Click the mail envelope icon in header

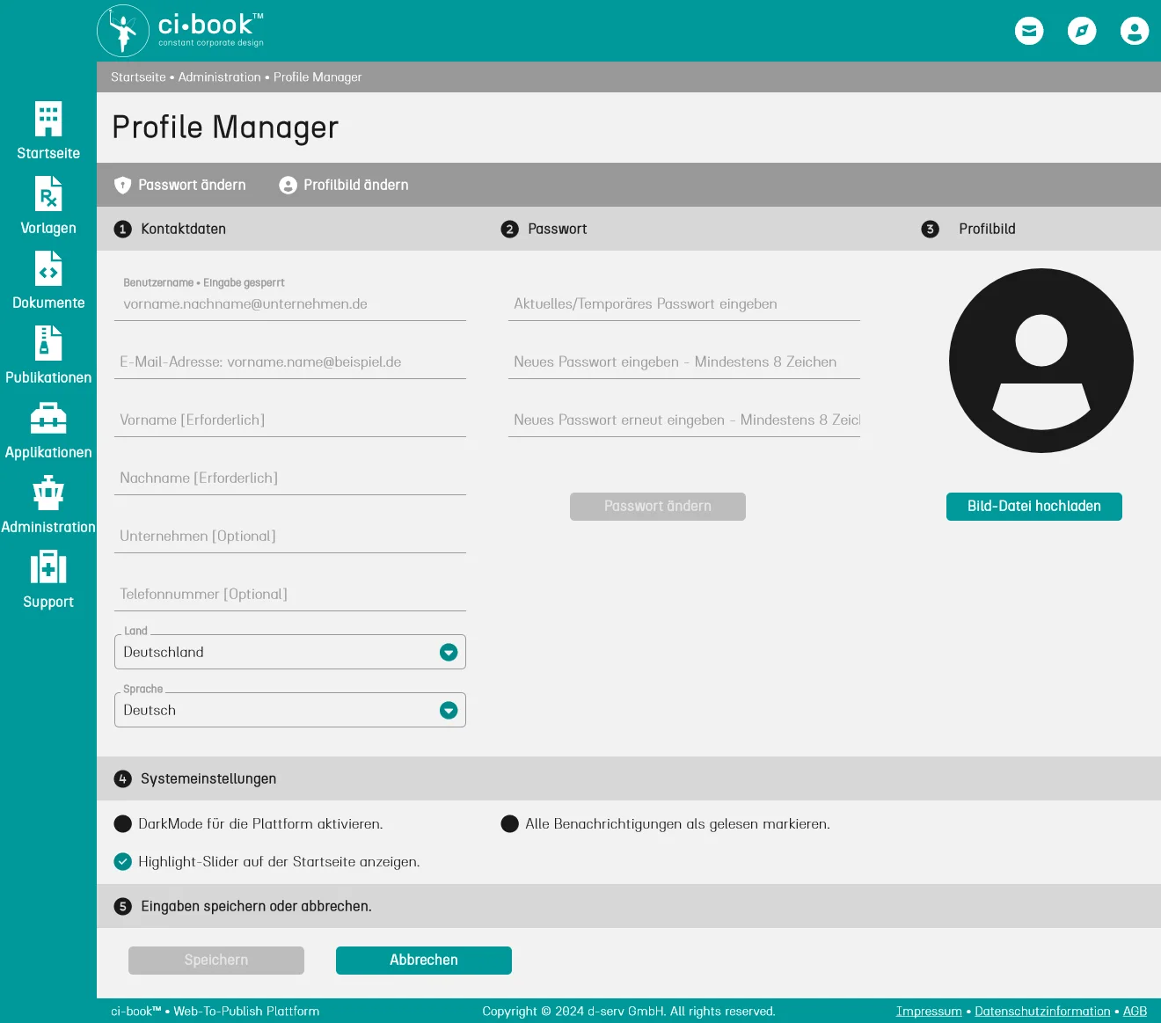coord(1029,31)
